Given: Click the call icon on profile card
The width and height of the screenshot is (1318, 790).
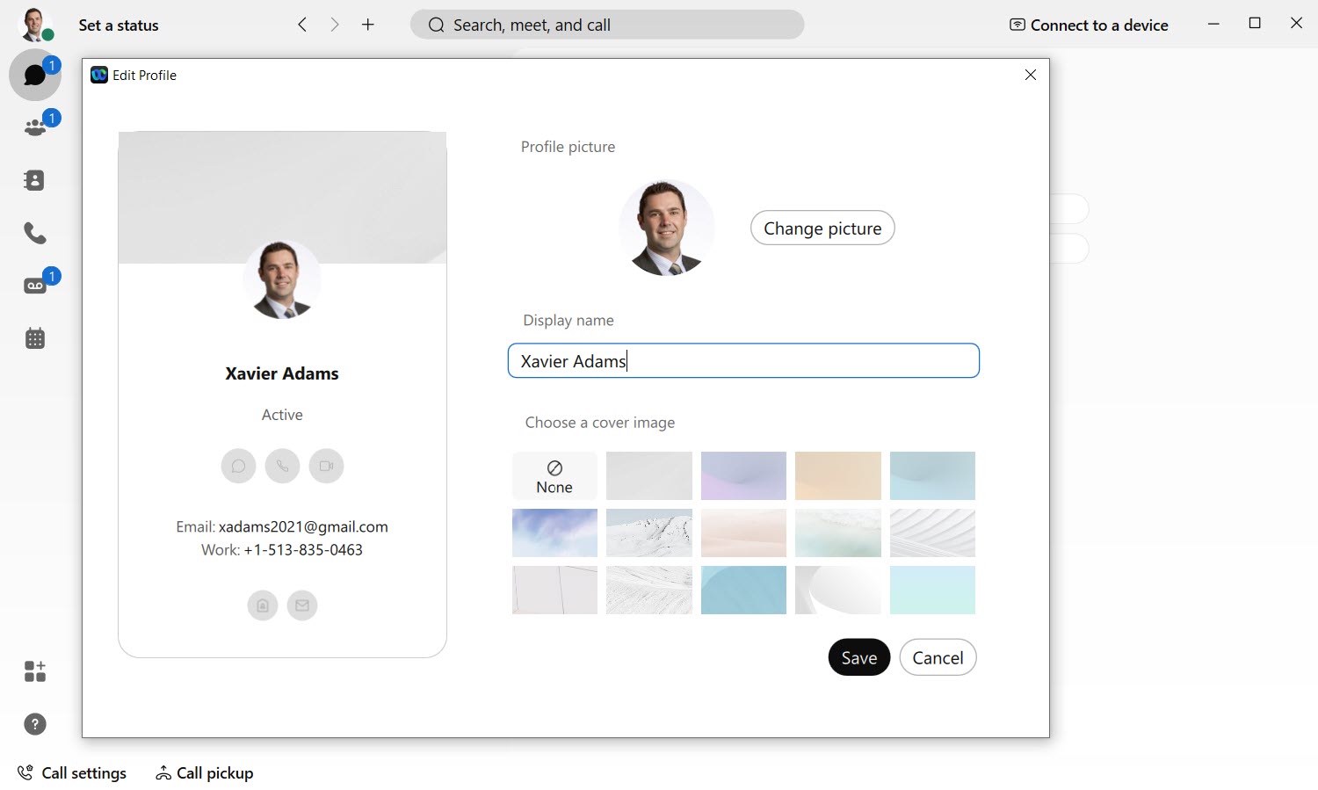Looking at the screenshot, I should pyautogui.click(x=282, y=466).
